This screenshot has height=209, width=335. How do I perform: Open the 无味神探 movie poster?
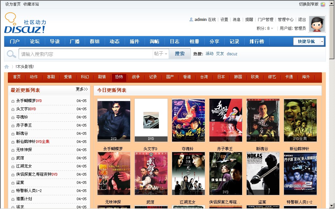pyautogui.click(x=114, y=174)
